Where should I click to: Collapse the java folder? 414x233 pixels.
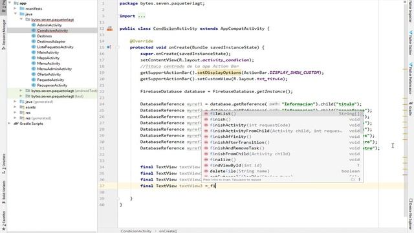point(16,14)
